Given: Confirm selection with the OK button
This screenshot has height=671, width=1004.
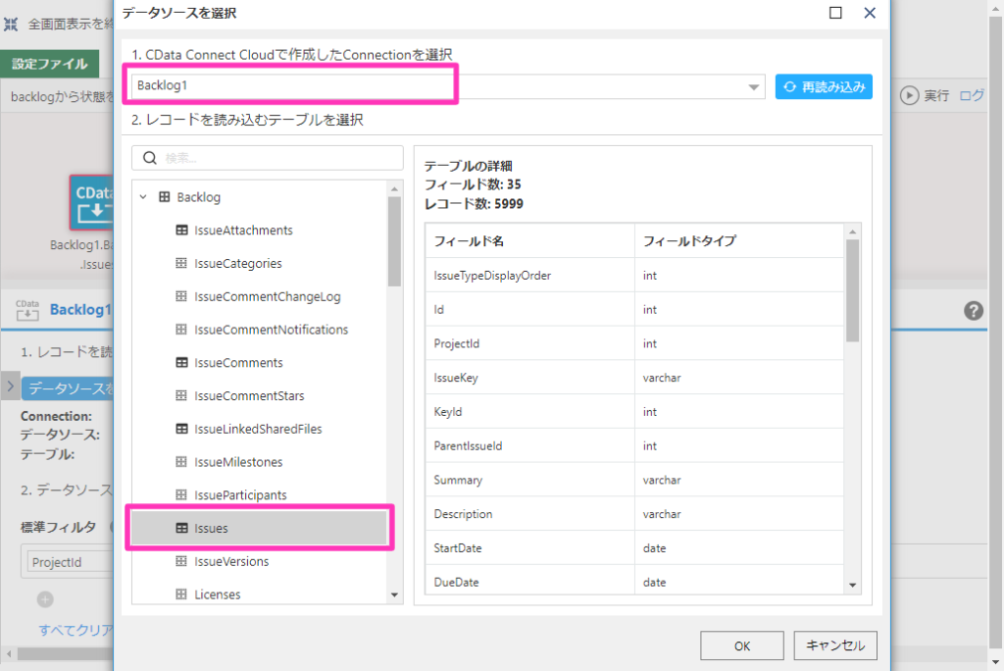Looking at the screenshot, I should coord(741,645).
